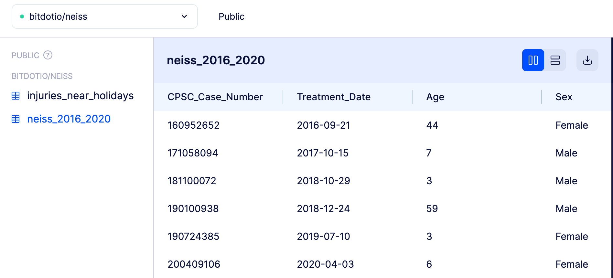Click the BITDOTIO/NEISS section label
Image resolution: width=613 pixels, height=278 pixels.
[42, 76]
